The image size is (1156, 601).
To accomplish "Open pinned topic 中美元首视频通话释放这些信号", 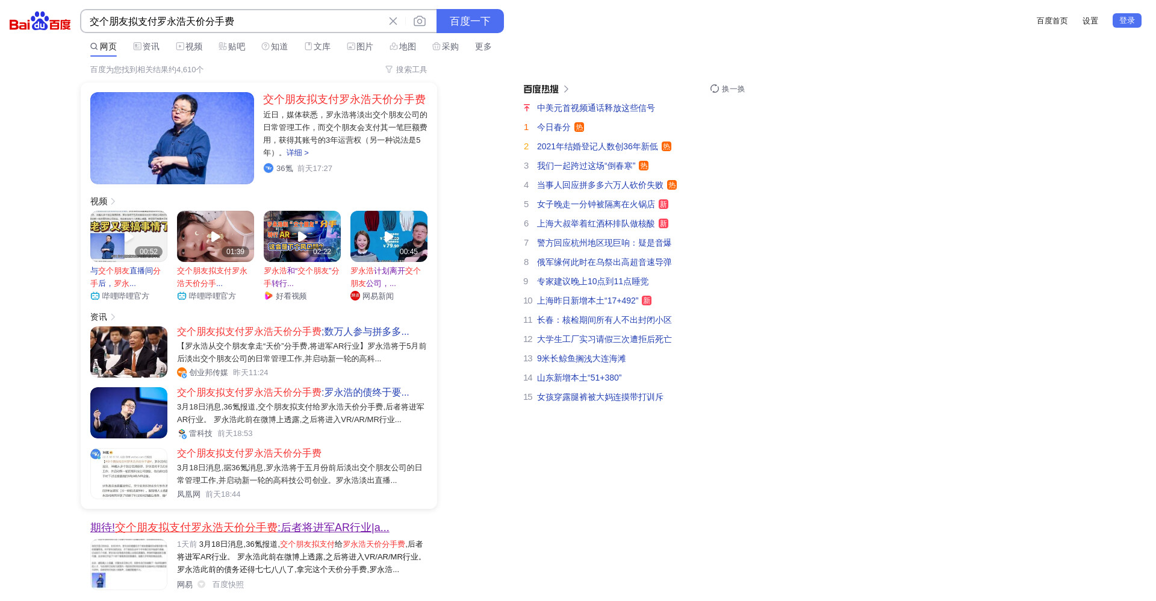I will coord(596,108).
